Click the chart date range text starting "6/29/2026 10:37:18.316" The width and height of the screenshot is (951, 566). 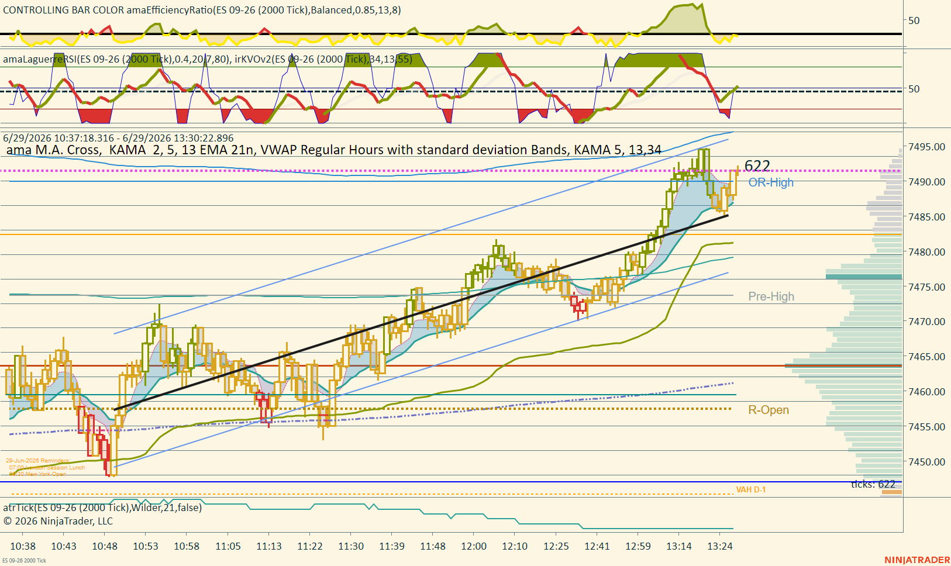click(x=118, y=138)
